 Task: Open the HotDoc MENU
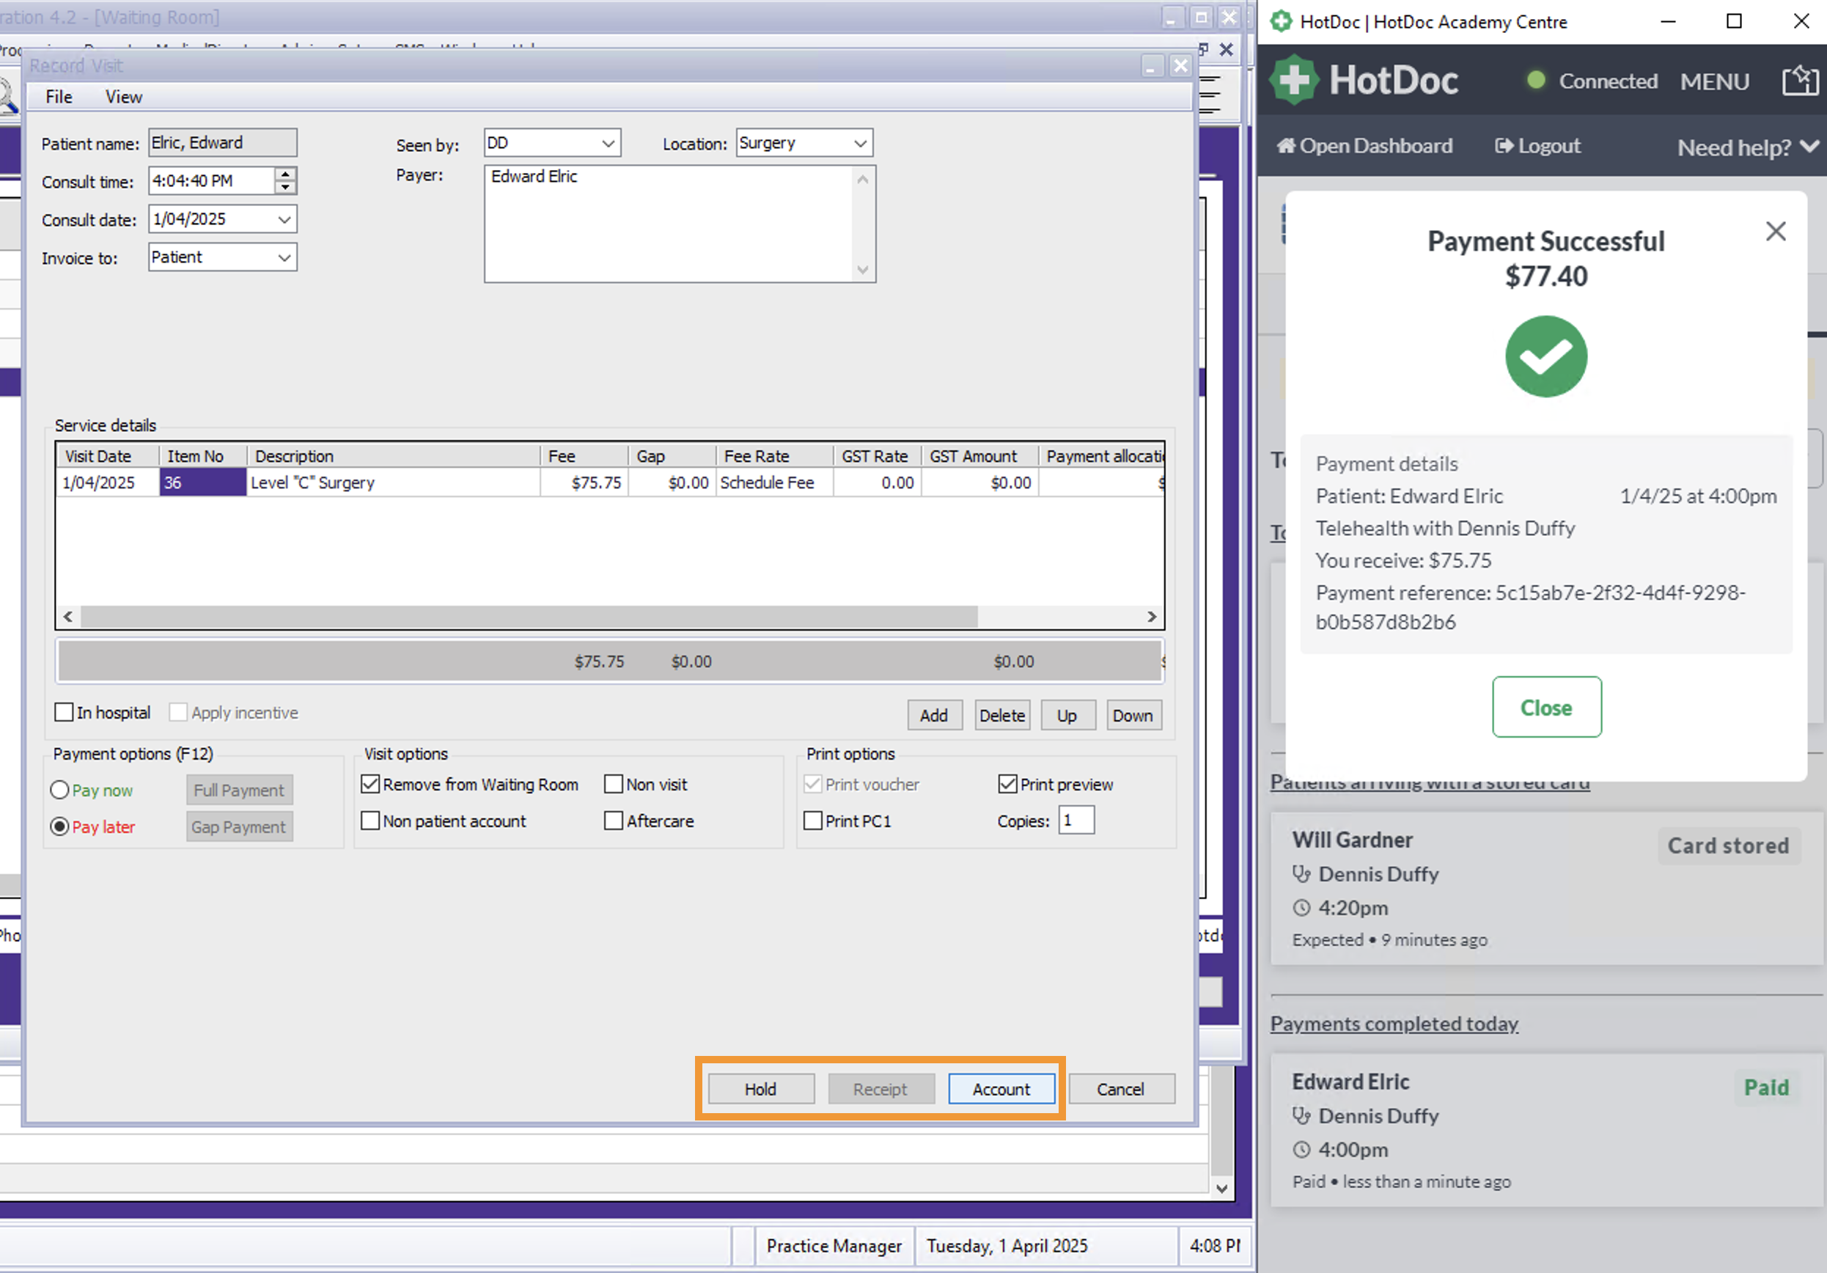[1714, 81]
